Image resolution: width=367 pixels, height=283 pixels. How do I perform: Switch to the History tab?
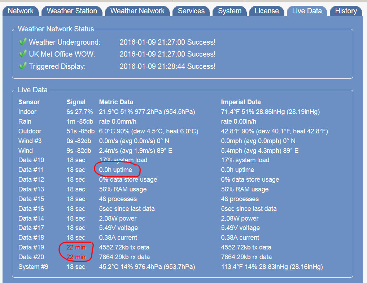pyautogui.click(x=346, y=11)
